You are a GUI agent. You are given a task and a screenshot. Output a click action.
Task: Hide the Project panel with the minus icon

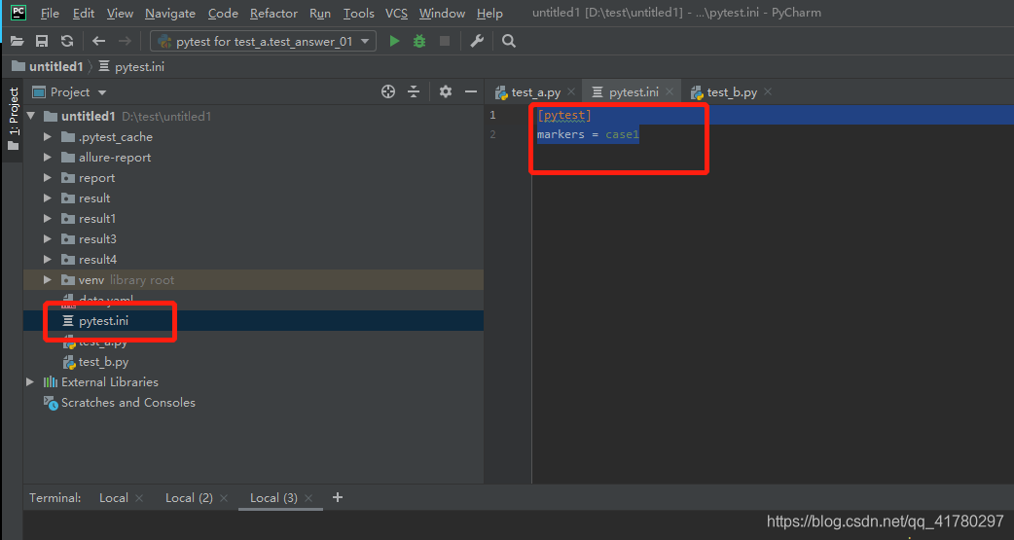pos(471,91)
